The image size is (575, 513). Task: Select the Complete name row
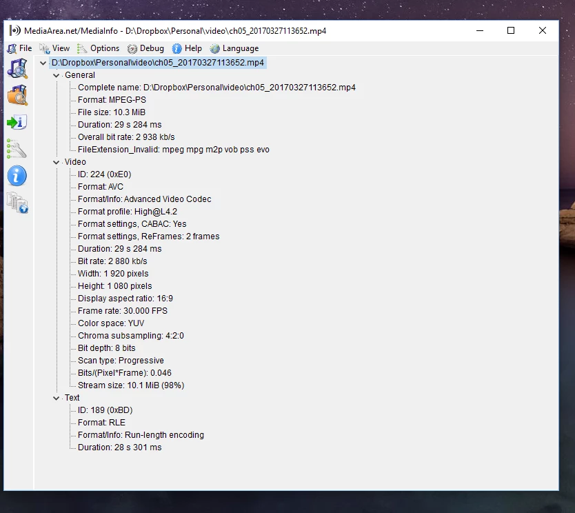[216, 88]
